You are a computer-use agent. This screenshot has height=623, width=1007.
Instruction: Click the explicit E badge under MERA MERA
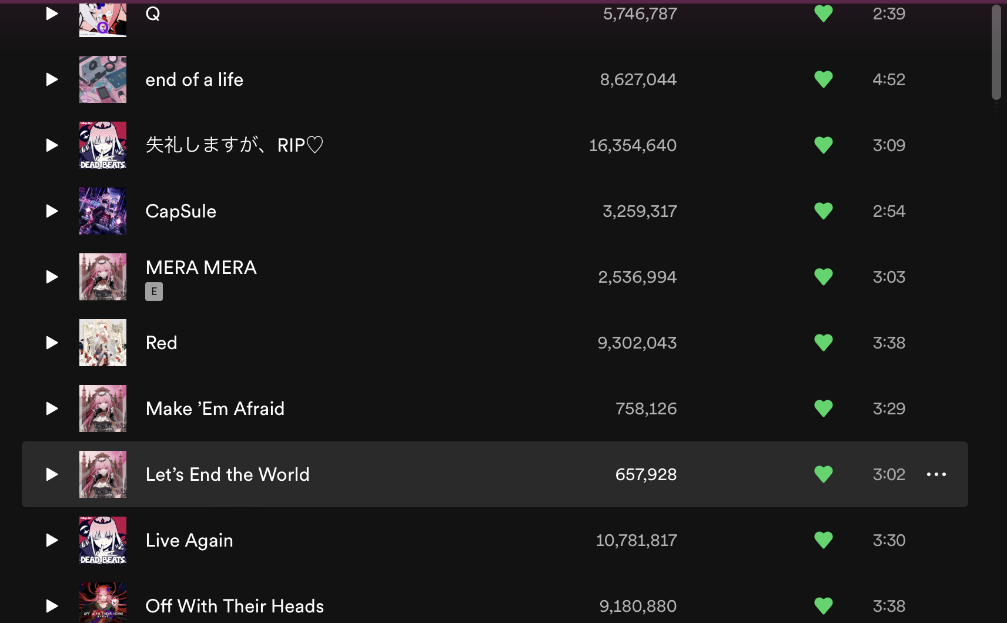point(154,292)
